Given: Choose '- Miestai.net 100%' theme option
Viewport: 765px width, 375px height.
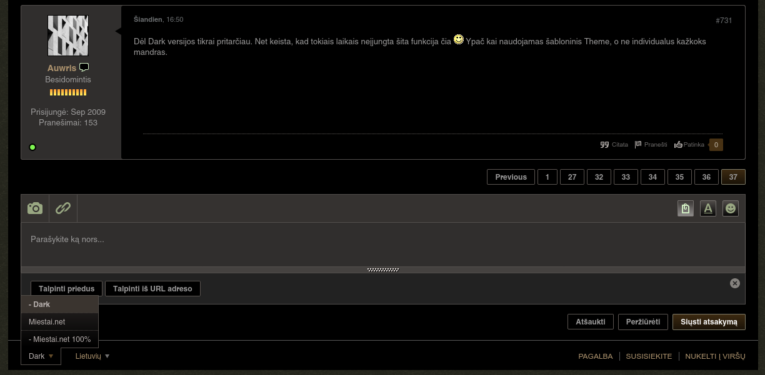Looking at the screenshot, I should [x=59, y=339].
